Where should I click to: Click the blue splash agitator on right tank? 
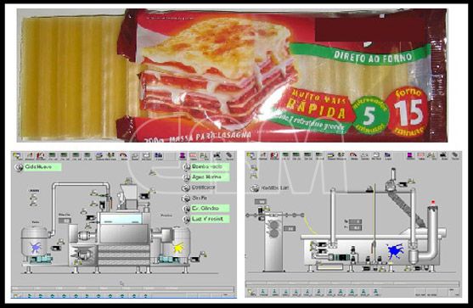(396, 251)
